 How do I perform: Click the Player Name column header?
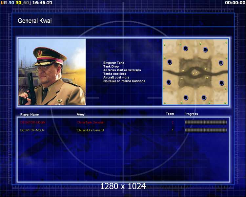30,115
